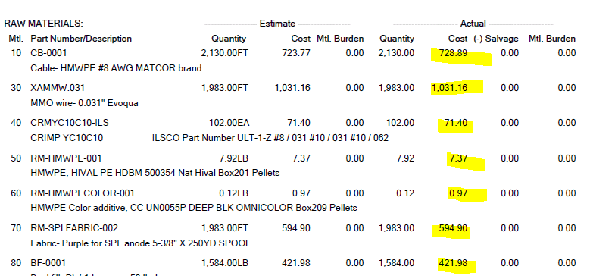
Task: Select the highlighted cost 7.37
Action: click(458, 158)
